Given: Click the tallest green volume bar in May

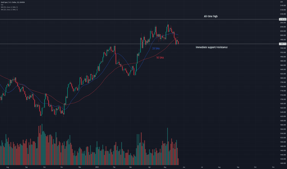Looking at the screenshot, I should click(x=168, y=146).
